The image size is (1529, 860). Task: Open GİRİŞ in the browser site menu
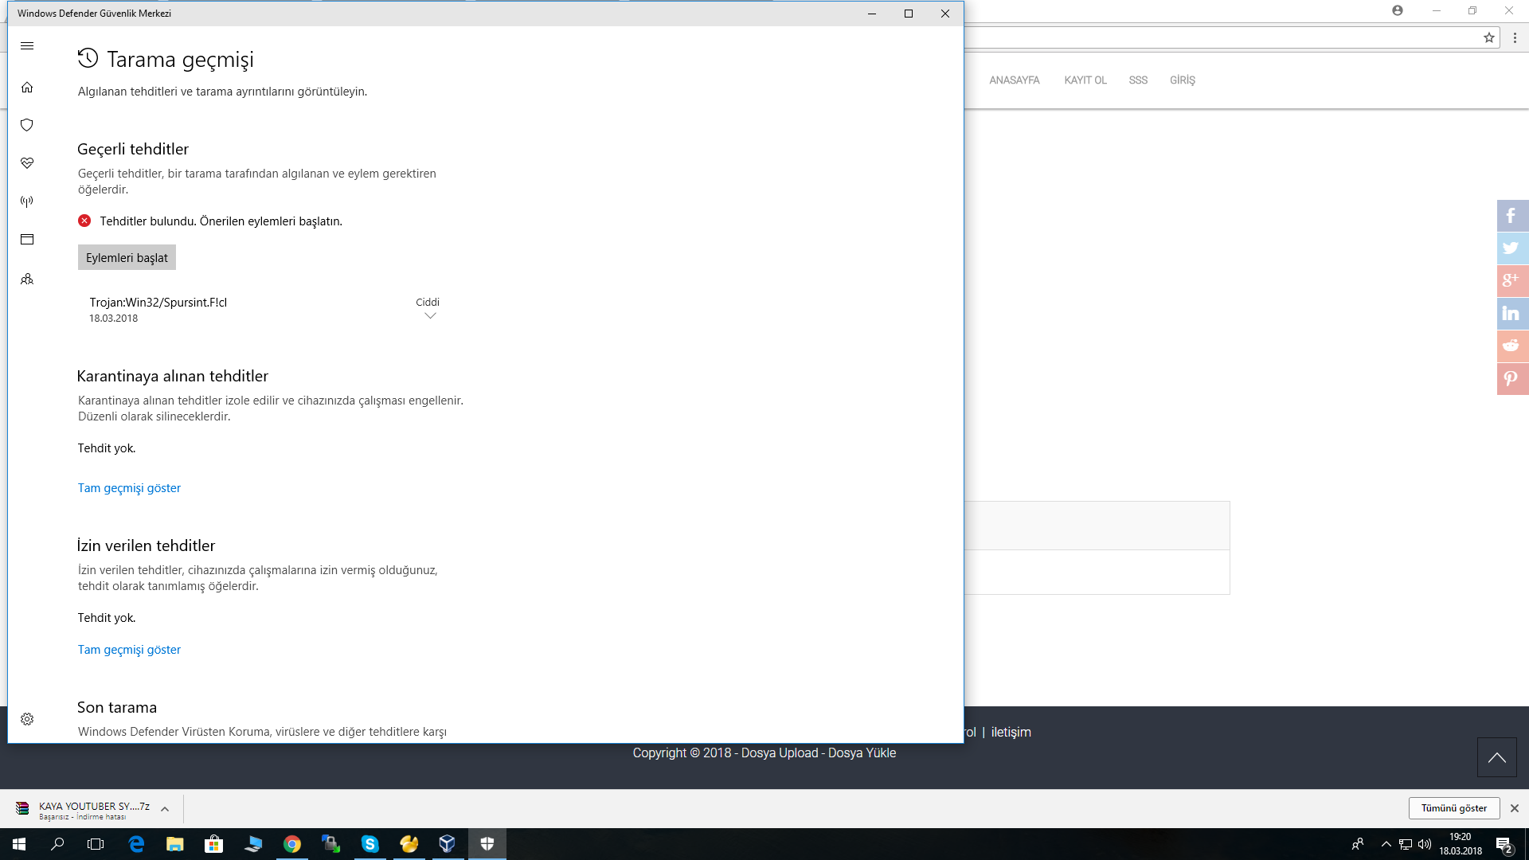tap(1183, 80)
